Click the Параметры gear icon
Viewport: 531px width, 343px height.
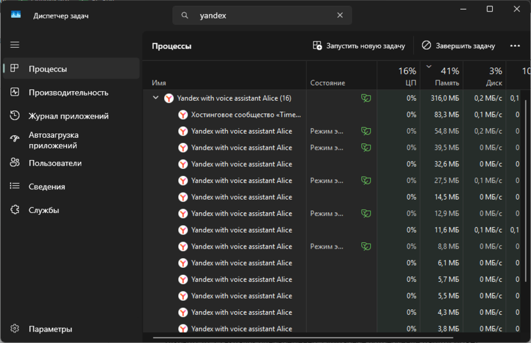(x=15, y=329)
